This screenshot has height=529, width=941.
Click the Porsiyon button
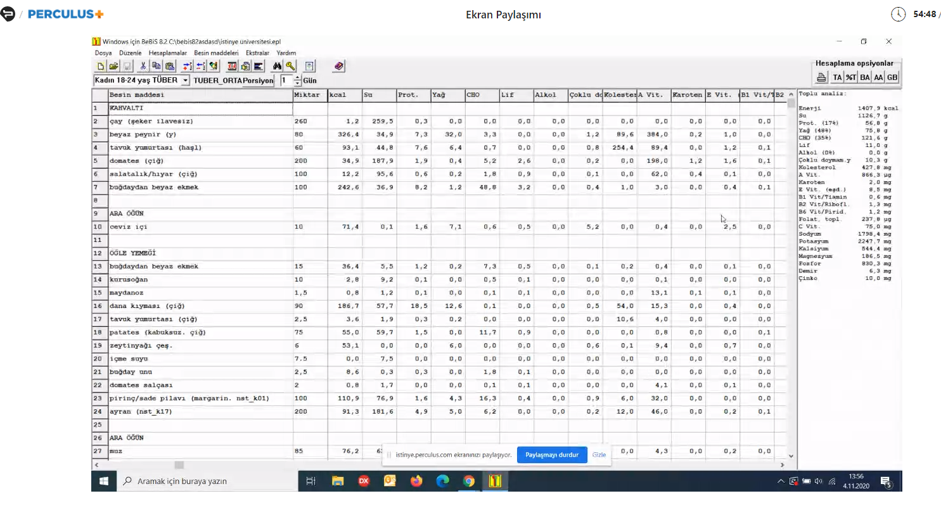click(x=258, y=80)
